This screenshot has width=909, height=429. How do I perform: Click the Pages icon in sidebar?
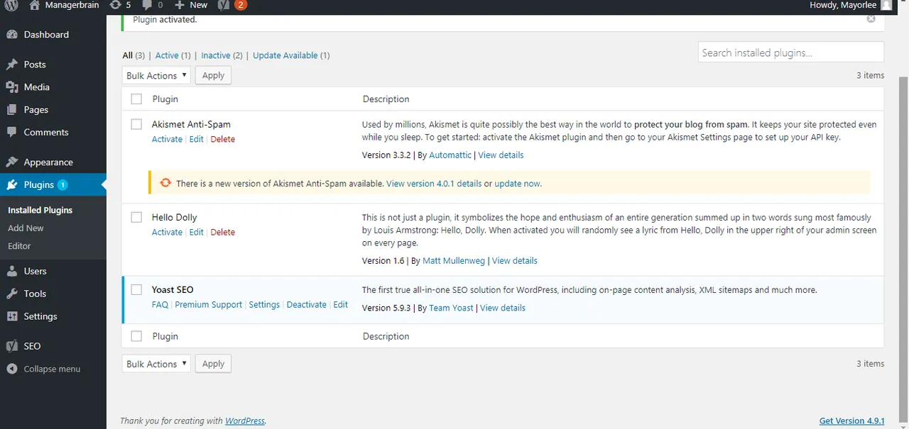(x=12, y=110)
